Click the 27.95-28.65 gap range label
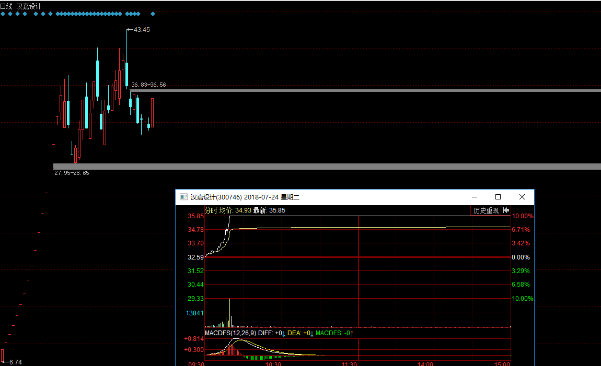Screen dimensions: 601x366 coord(72,173)
